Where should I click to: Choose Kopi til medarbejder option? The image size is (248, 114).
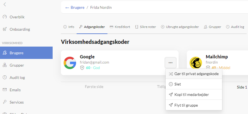[x=194, y=95]
